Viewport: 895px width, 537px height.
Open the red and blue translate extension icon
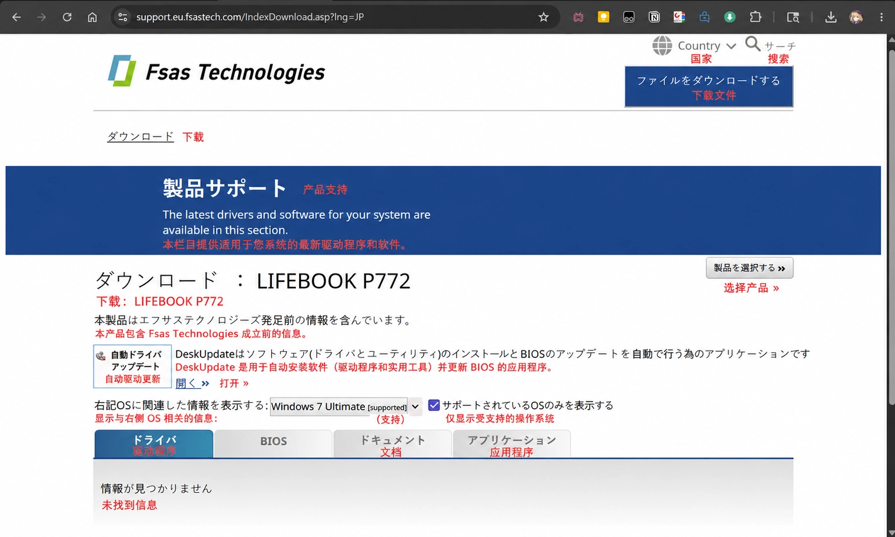679,17
